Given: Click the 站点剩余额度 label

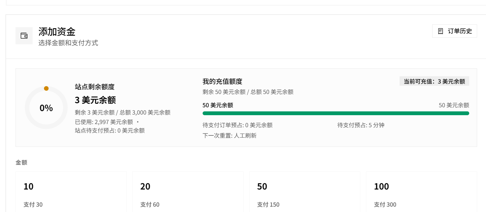Looking at the screenshot, I should 95,87.
